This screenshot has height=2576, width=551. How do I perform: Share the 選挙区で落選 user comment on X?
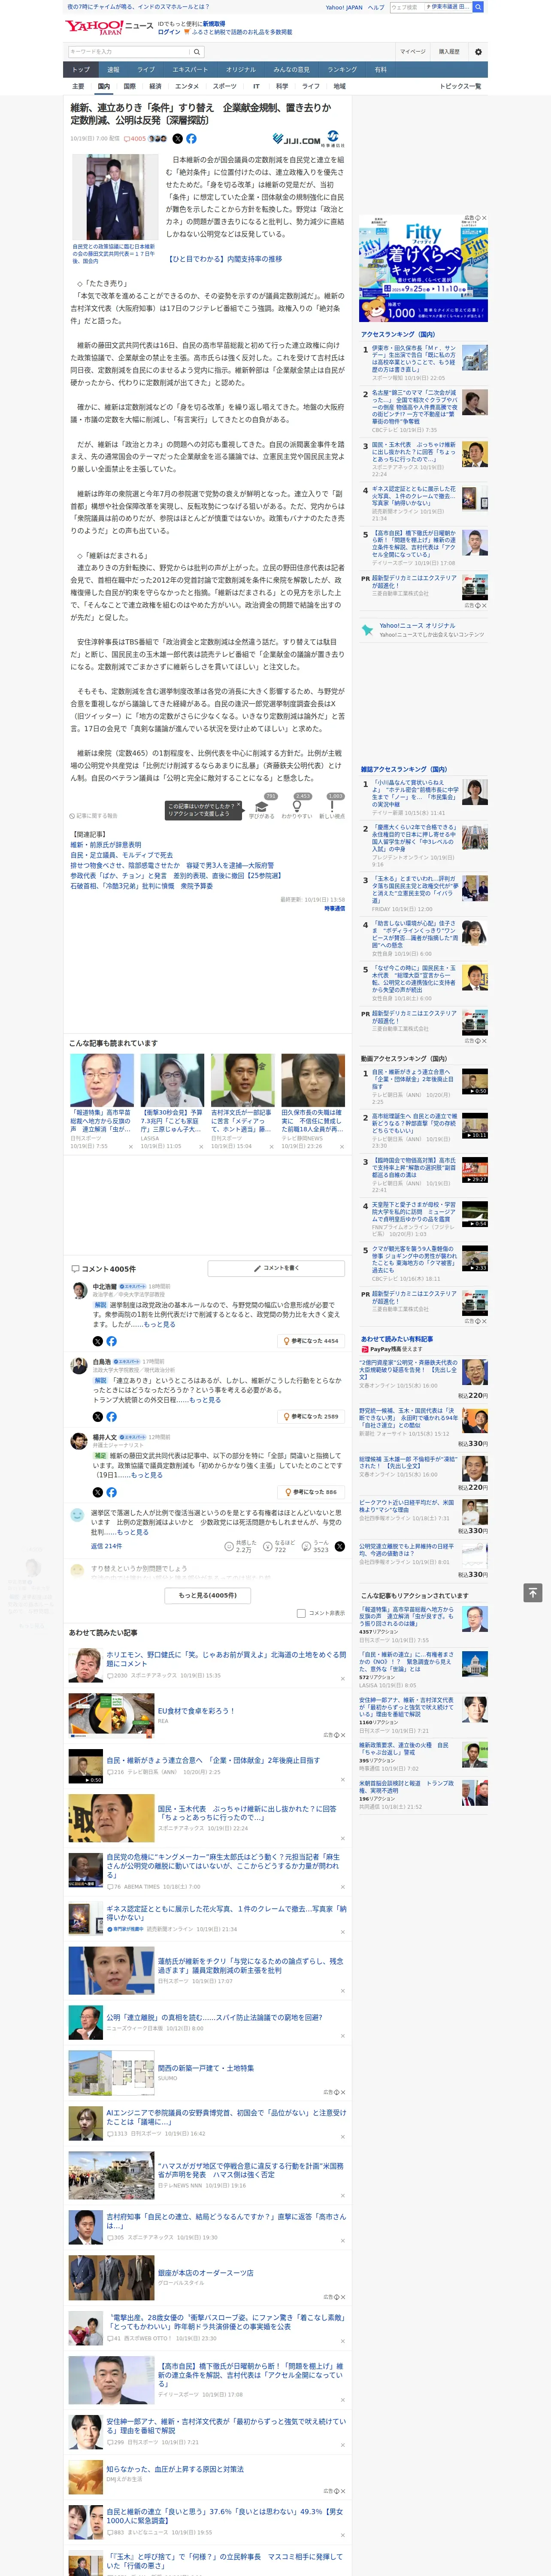(x=339, y=1546)
